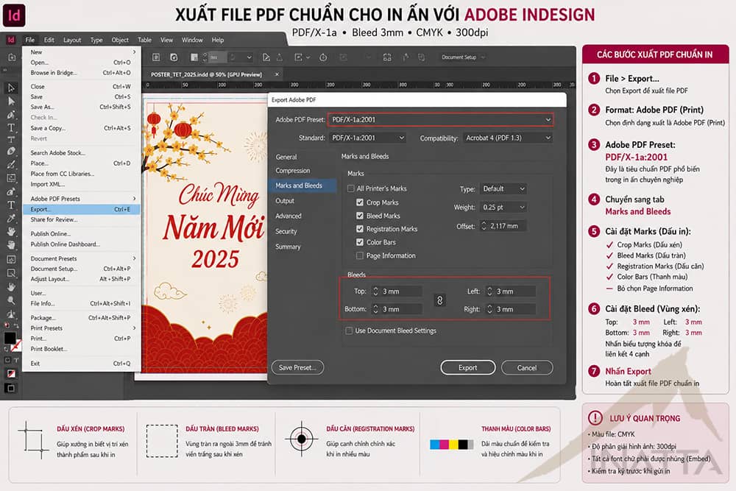
Task: Click the InDesign Id icon in menu bar
Action: click(x=11, y=40)
